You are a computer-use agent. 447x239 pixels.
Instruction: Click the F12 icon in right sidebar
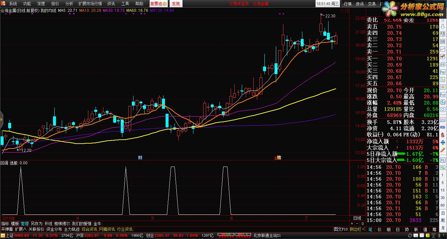443,94
